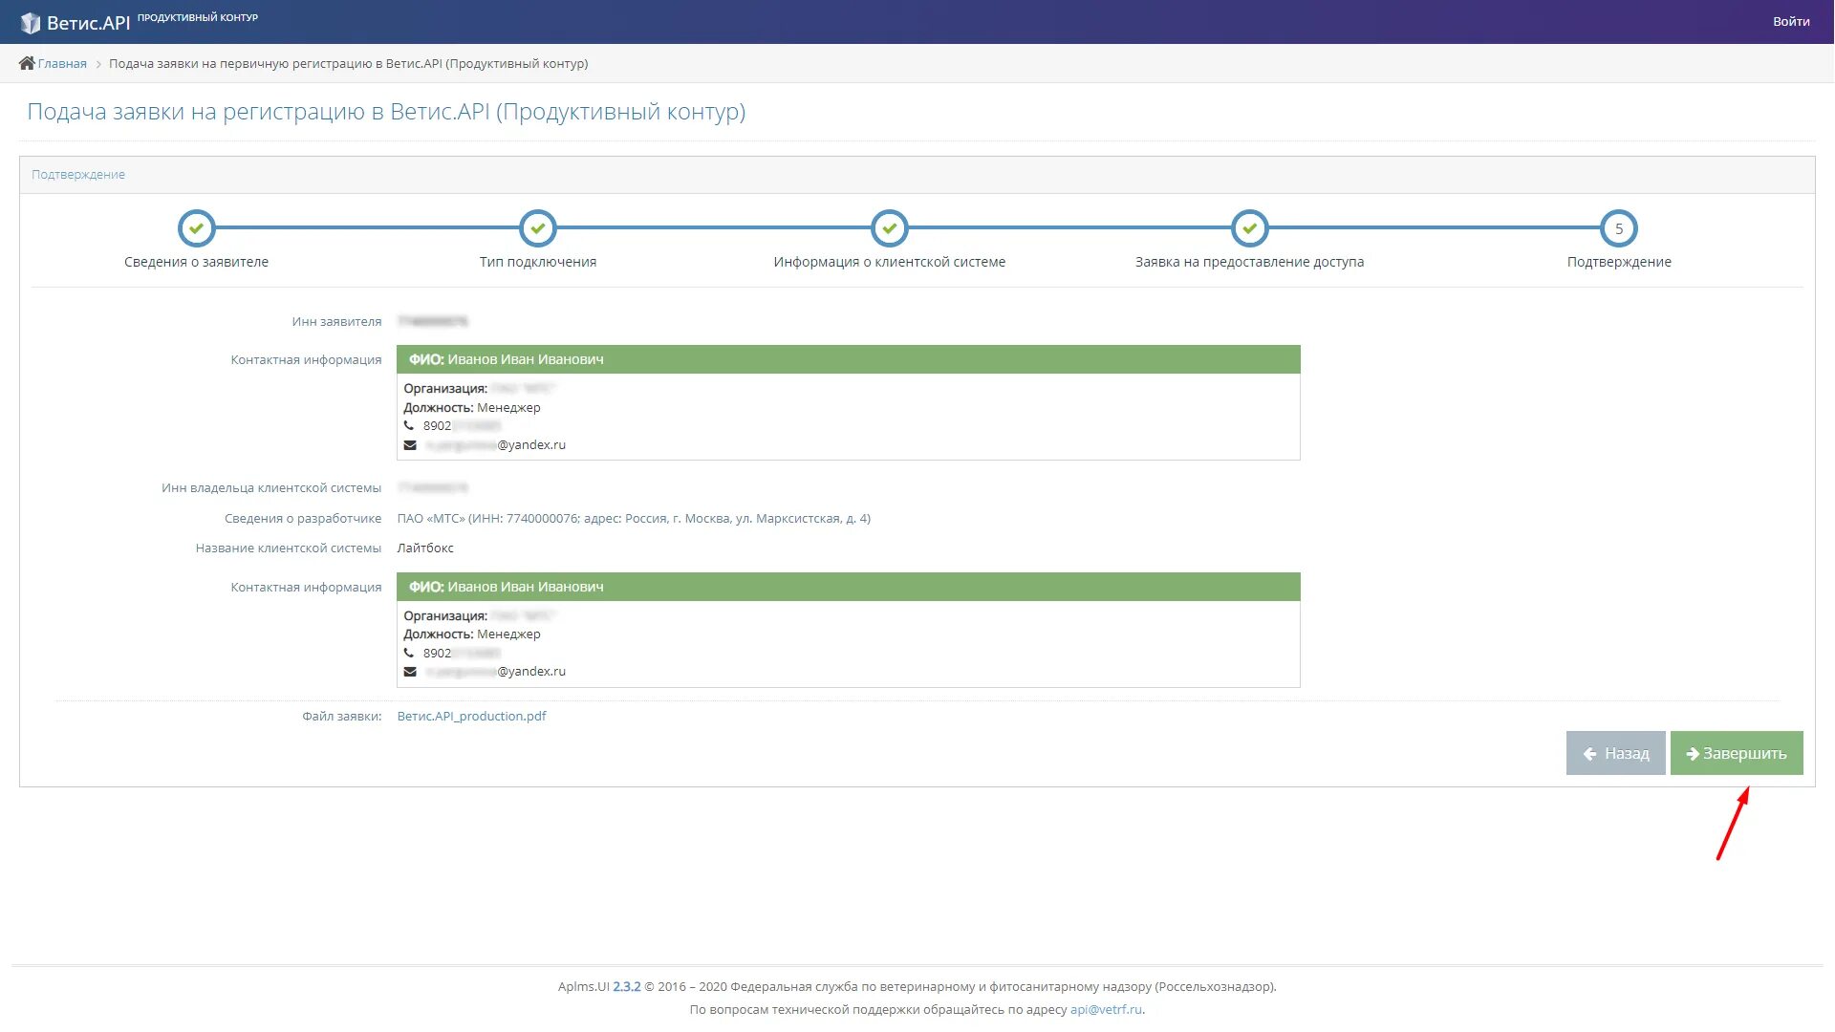Click envelope icon in second contact card
The image size is (1835, 1032).
click(x=410, y=672)
